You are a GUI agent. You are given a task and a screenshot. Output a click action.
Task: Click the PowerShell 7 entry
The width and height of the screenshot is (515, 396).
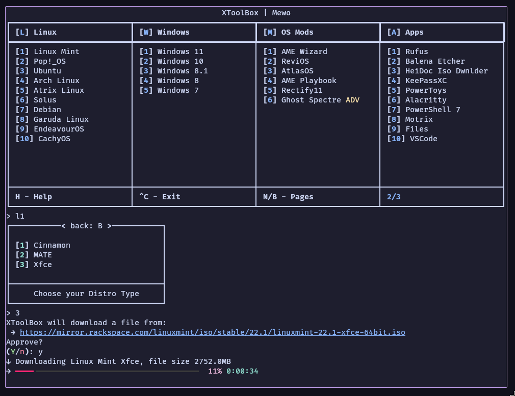pos(423,110)
